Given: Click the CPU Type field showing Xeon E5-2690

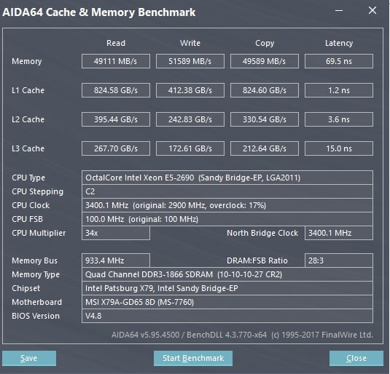Looking at the screenshot, I should coord(227,178).
